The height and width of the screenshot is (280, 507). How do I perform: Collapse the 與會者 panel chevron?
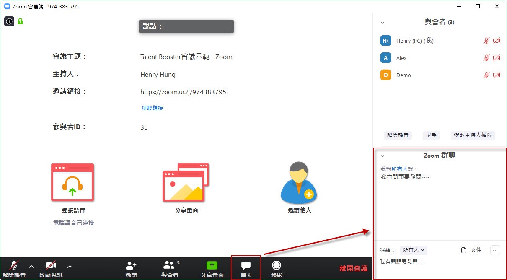pos(382,23)
